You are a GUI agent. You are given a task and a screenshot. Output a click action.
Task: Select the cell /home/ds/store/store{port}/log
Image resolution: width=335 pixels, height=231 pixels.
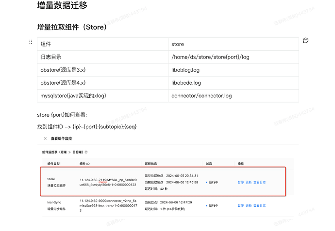234,57
